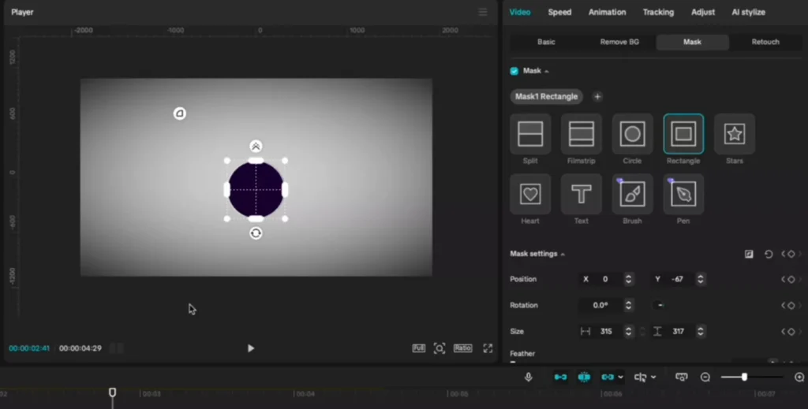This screenshot has height=409, width=808.
Task: Adjust the timeline zoom slider
Action: tap(744, 377)
